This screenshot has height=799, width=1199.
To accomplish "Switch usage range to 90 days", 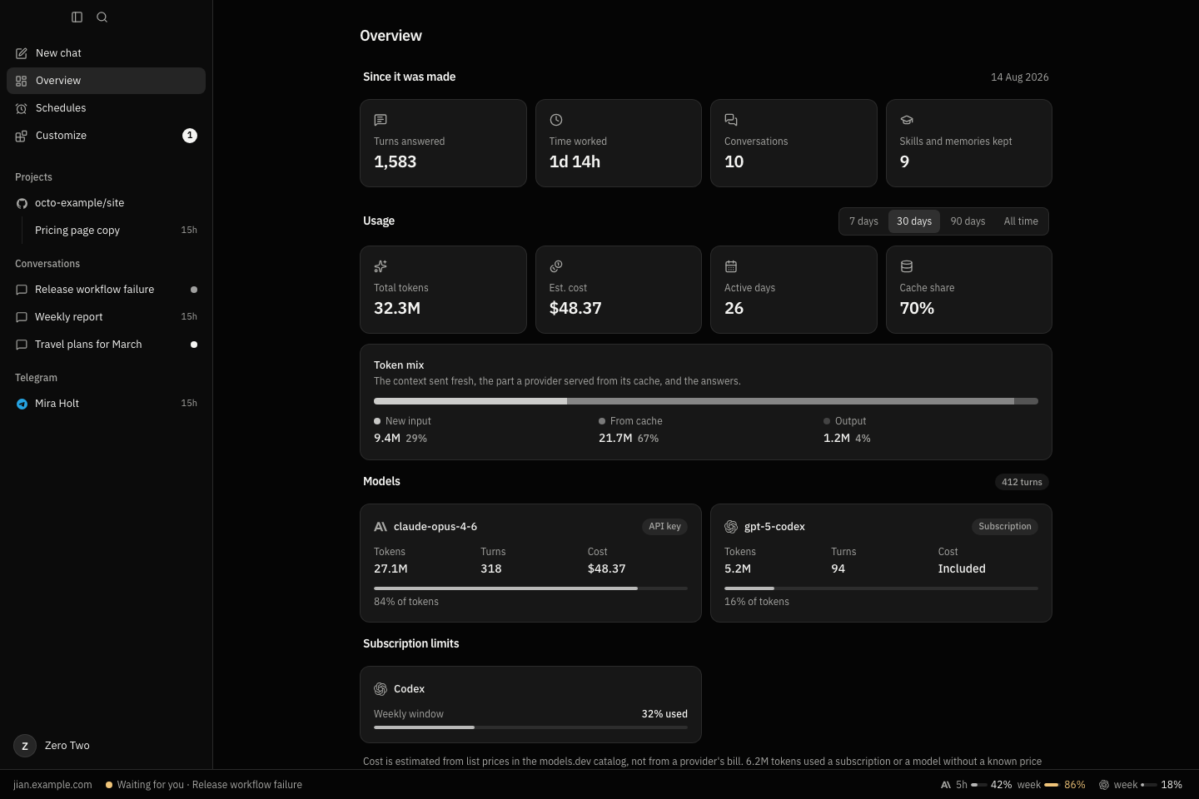I will point(968,221).
